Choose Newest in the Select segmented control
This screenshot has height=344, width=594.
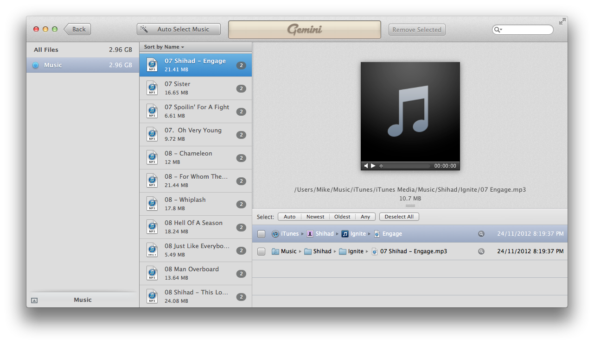point(315,217)
